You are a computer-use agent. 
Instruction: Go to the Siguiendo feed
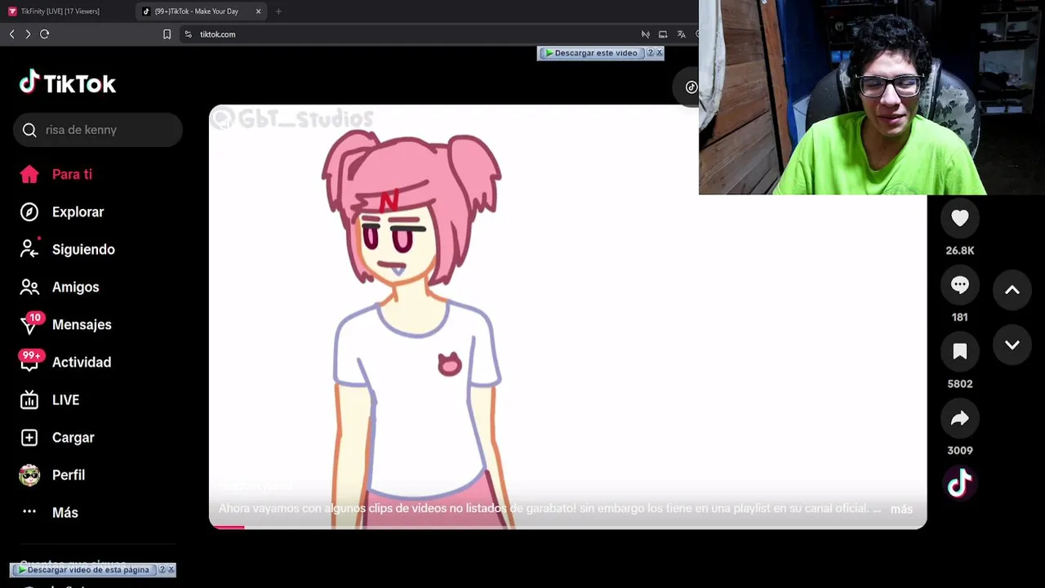[x=83, y=249]
